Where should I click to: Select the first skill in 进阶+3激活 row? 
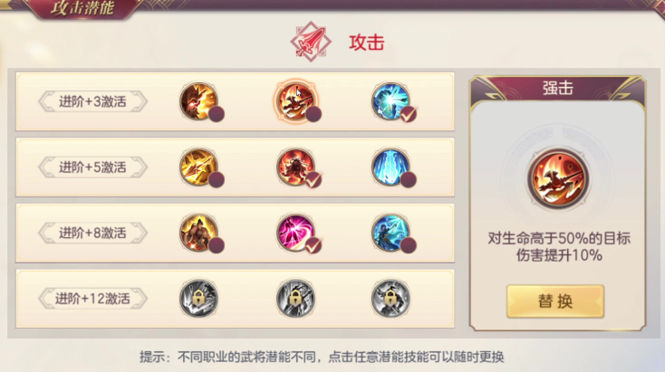pos(198,101)
